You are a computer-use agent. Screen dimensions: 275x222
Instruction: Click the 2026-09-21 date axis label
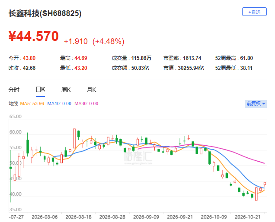coord(180,217)
